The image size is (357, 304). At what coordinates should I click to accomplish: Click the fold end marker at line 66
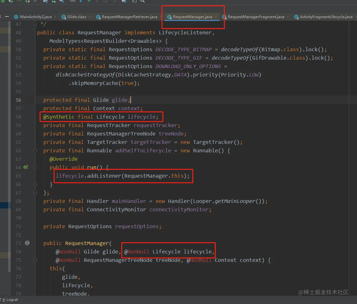[x=35, y=184]
